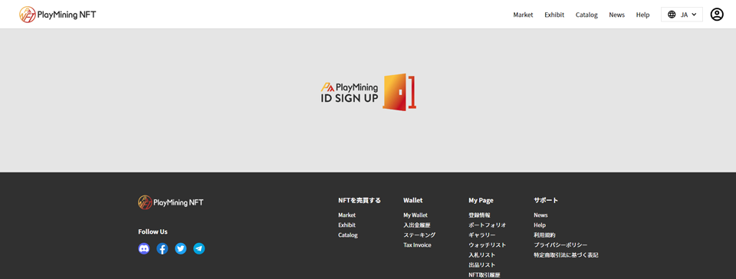Follow the footer Exhibit link
Screen dimensions: 736x279
pos(347,225)
